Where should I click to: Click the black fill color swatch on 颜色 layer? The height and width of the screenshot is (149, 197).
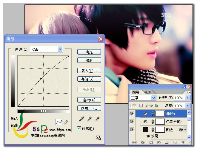tap(145, 130)
